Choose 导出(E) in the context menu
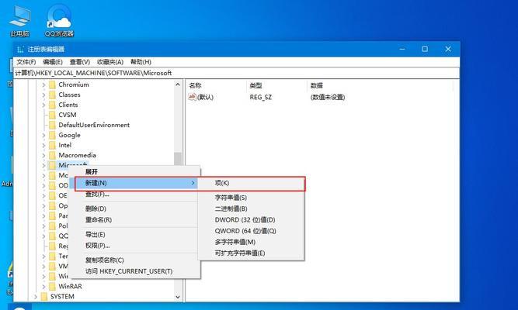Viewport: 518px width, 310px height. [x=134, y=235]
